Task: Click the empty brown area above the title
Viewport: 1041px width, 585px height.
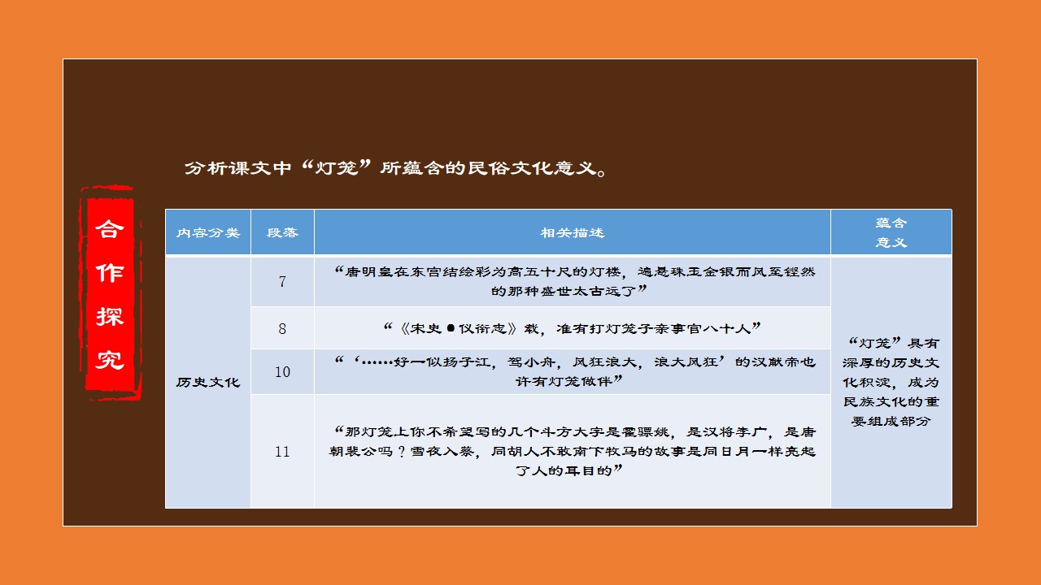Action: coord(520,106)
